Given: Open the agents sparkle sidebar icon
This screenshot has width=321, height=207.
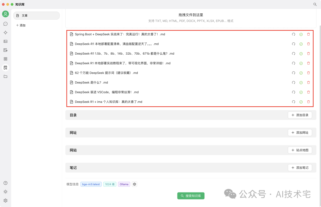Looking at the screenshot, I should pyautogui.click(x=6, y=33).
